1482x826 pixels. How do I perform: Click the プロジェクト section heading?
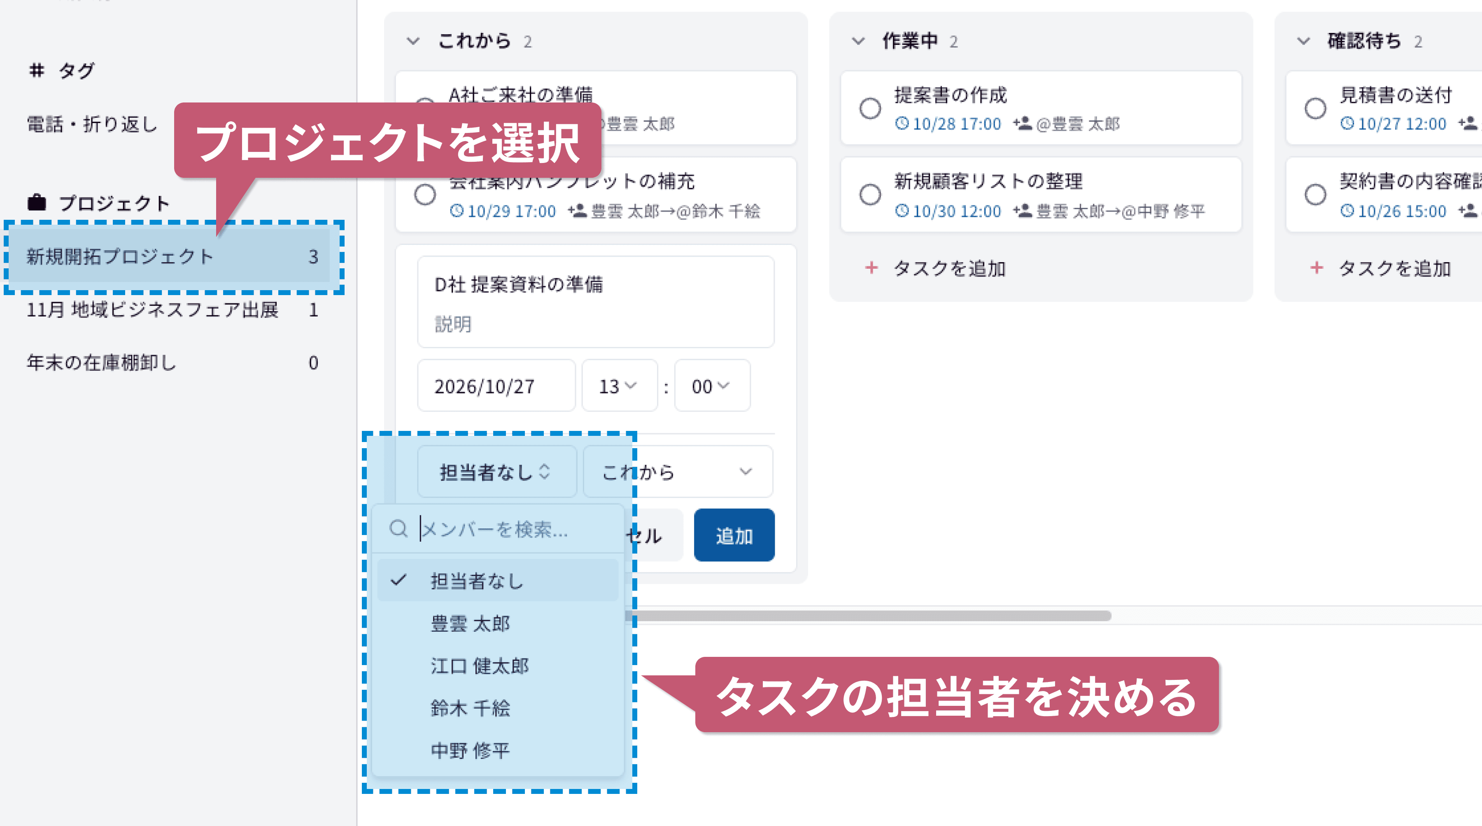tap(114, 203)
